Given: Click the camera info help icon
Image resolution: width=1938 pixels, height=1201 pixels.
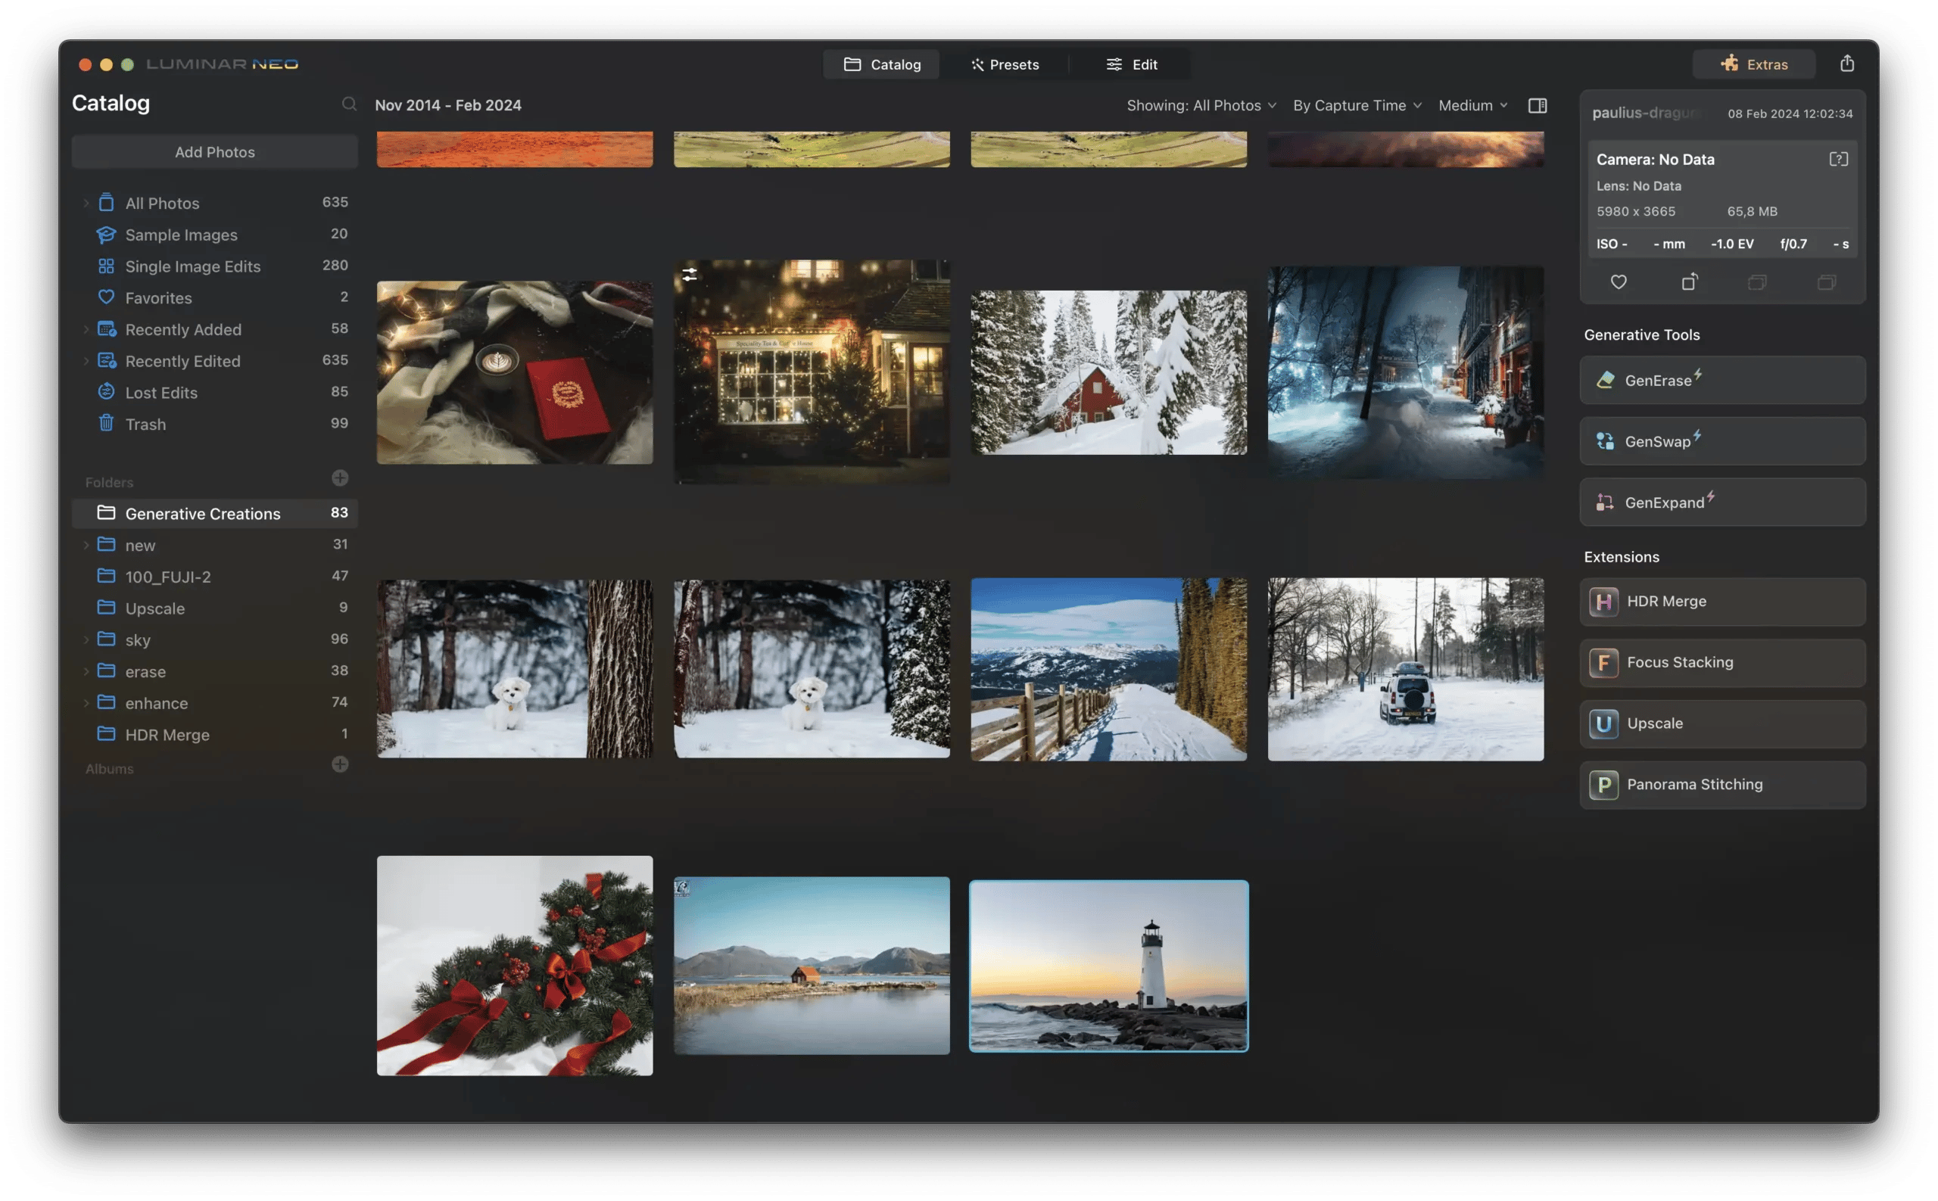Looking at the screenshot, I should click(x=1837, y=160).
